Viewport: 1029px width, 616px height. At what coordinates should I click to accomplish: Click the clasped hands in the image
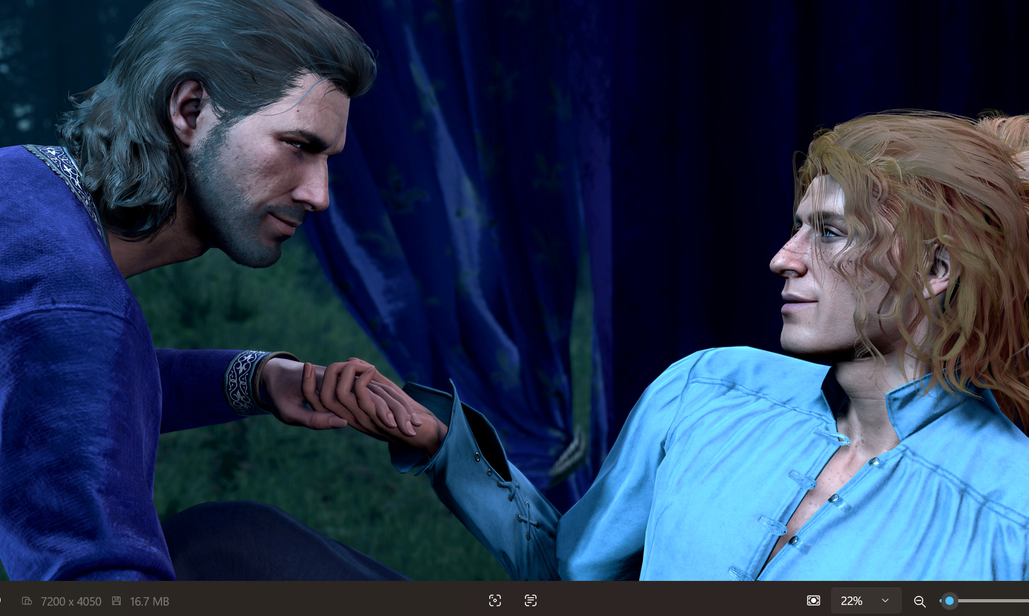pyautogui.click(x=363, y=396)
